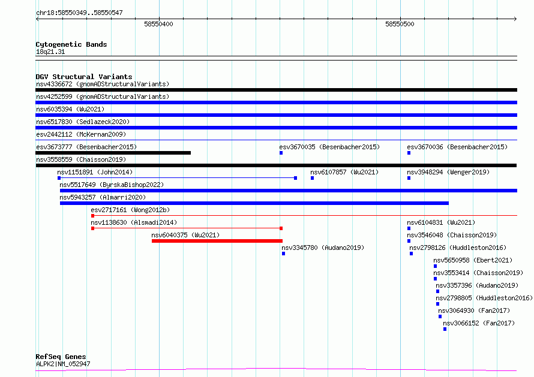
Task: Select the nsv4252599 gnomAD variant label
Action: tap(103, 96)
